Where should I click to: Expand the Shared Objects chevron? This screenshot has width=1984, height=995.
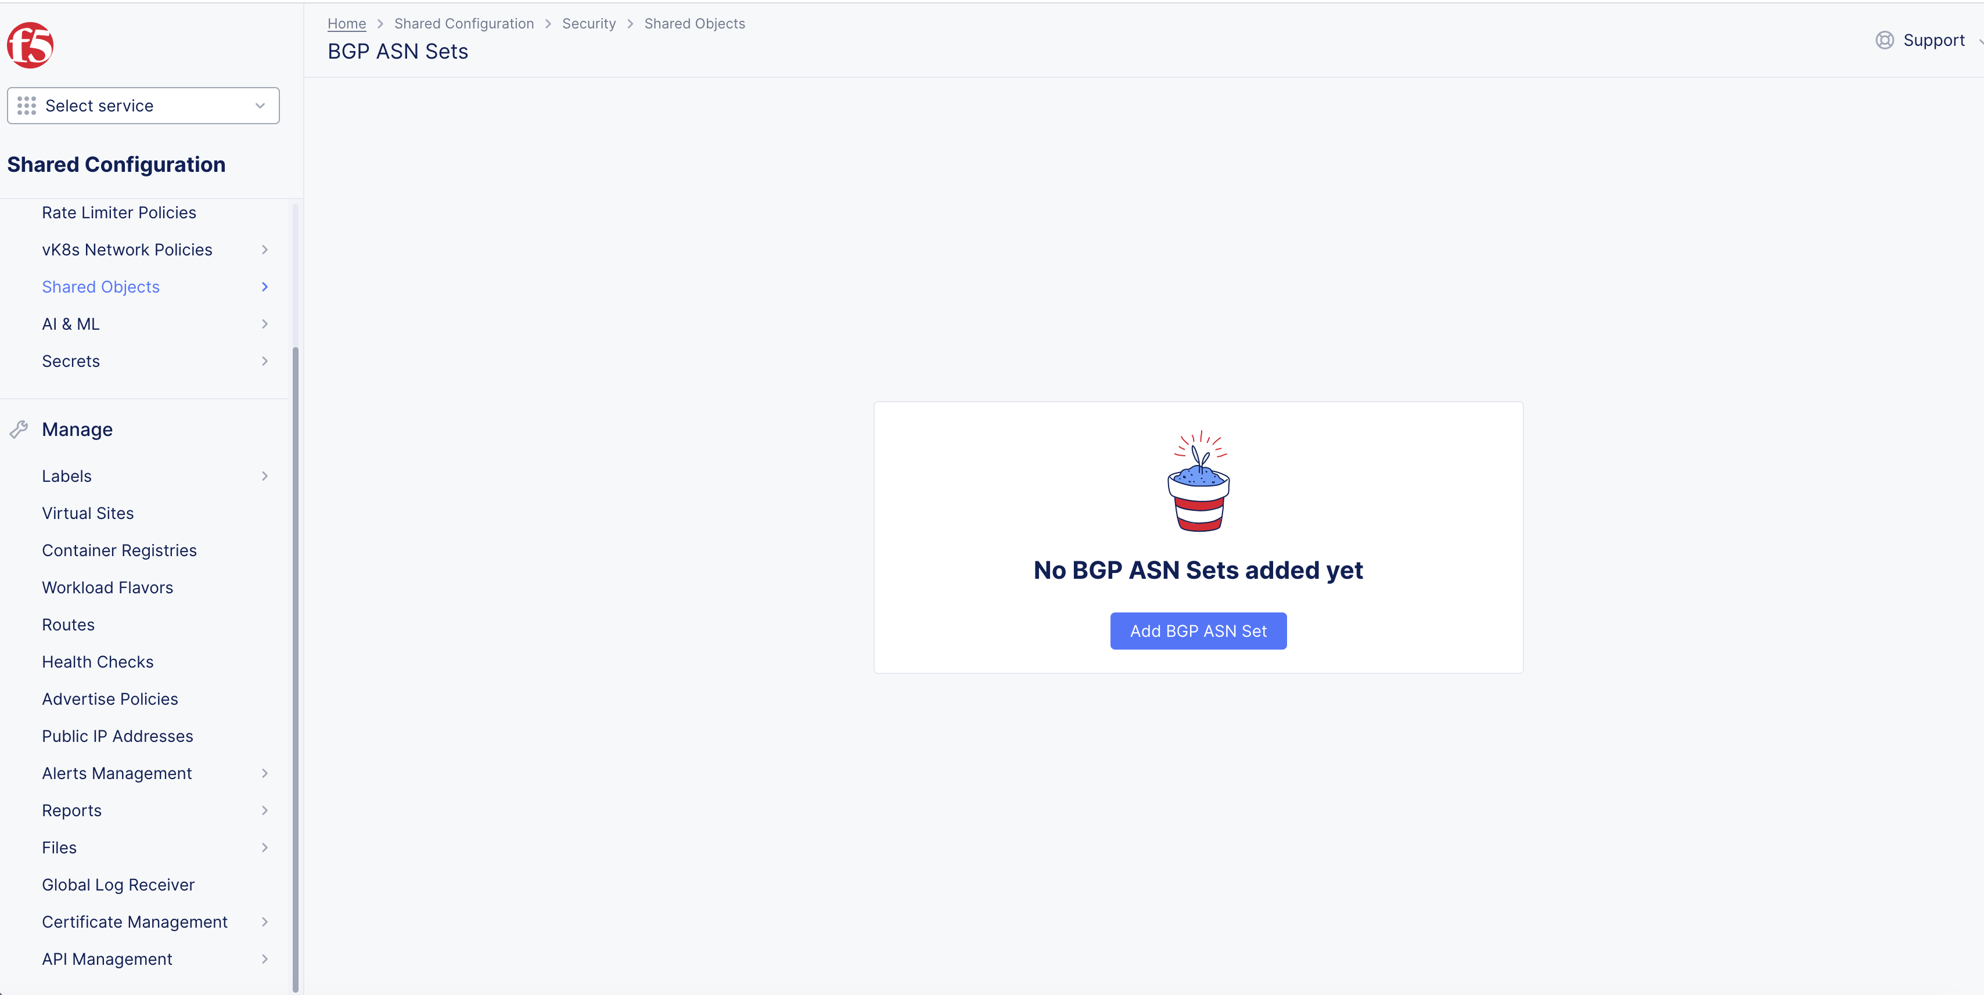coord(264,287)
